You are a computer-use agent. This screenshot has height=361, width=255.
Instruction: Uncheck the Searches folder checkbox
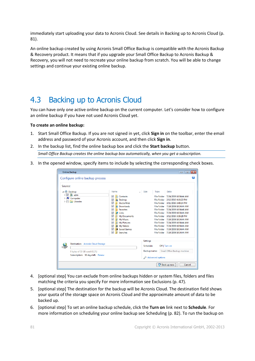click(113, 233)
